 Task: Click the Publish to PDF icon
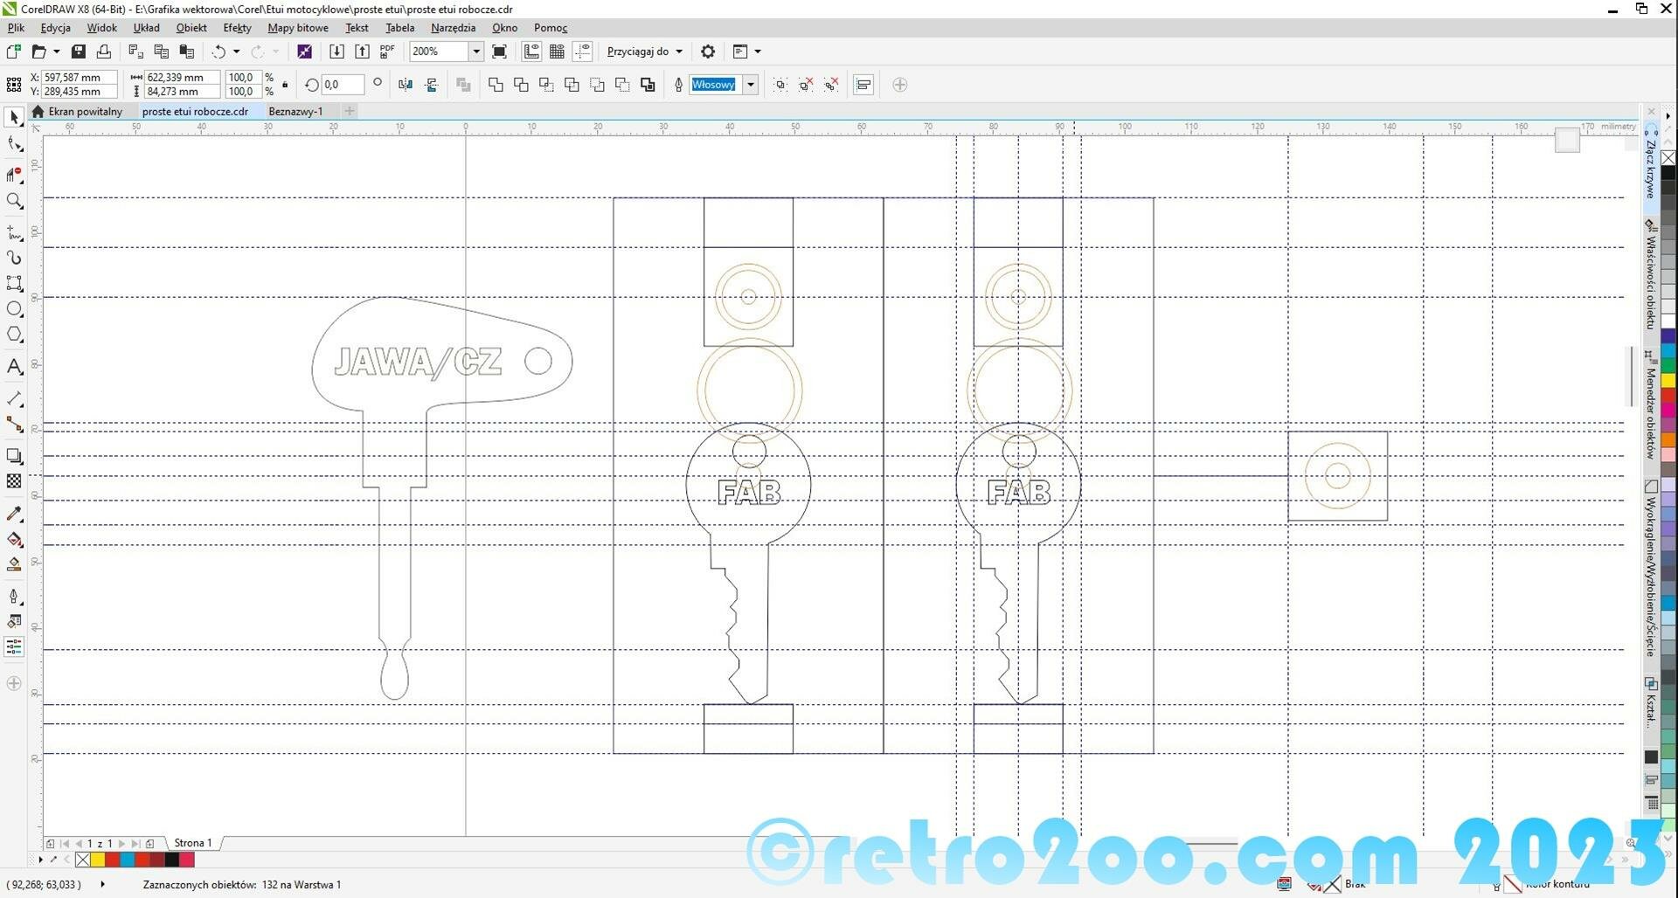[387, 52]
